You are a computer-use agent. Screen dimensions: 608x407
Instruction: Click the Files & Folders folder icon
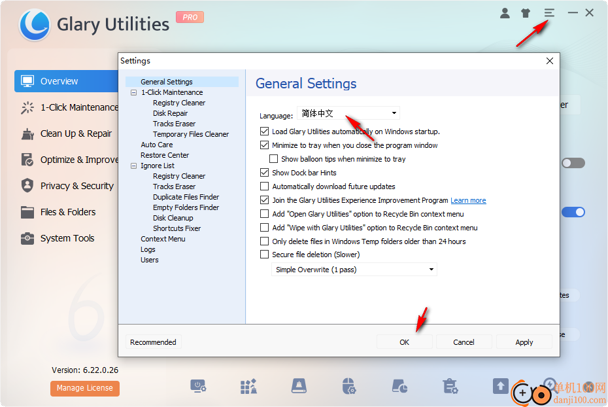[27, 212]
